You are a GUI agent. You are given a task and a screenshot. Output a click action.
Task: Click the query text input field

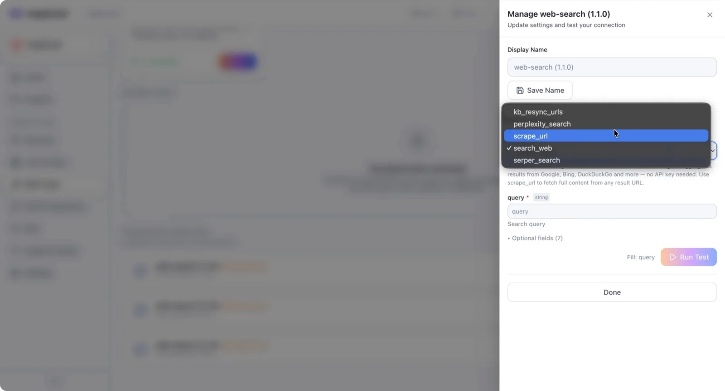[612, 211]
